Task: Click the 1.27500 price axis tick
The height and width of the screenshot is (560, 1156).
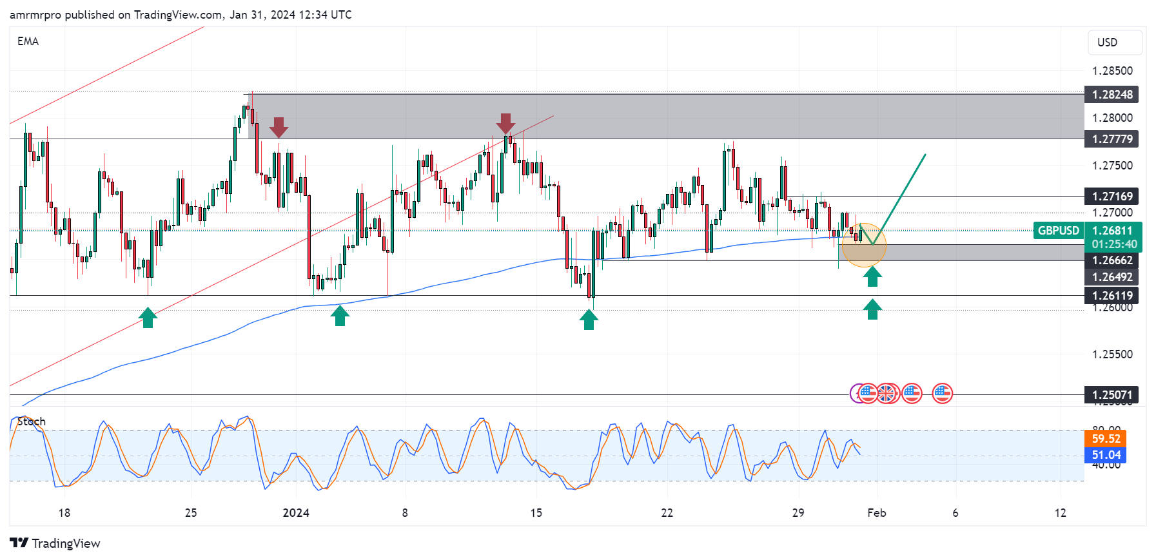Action: pyautogui.click(x=1112, y=166)
